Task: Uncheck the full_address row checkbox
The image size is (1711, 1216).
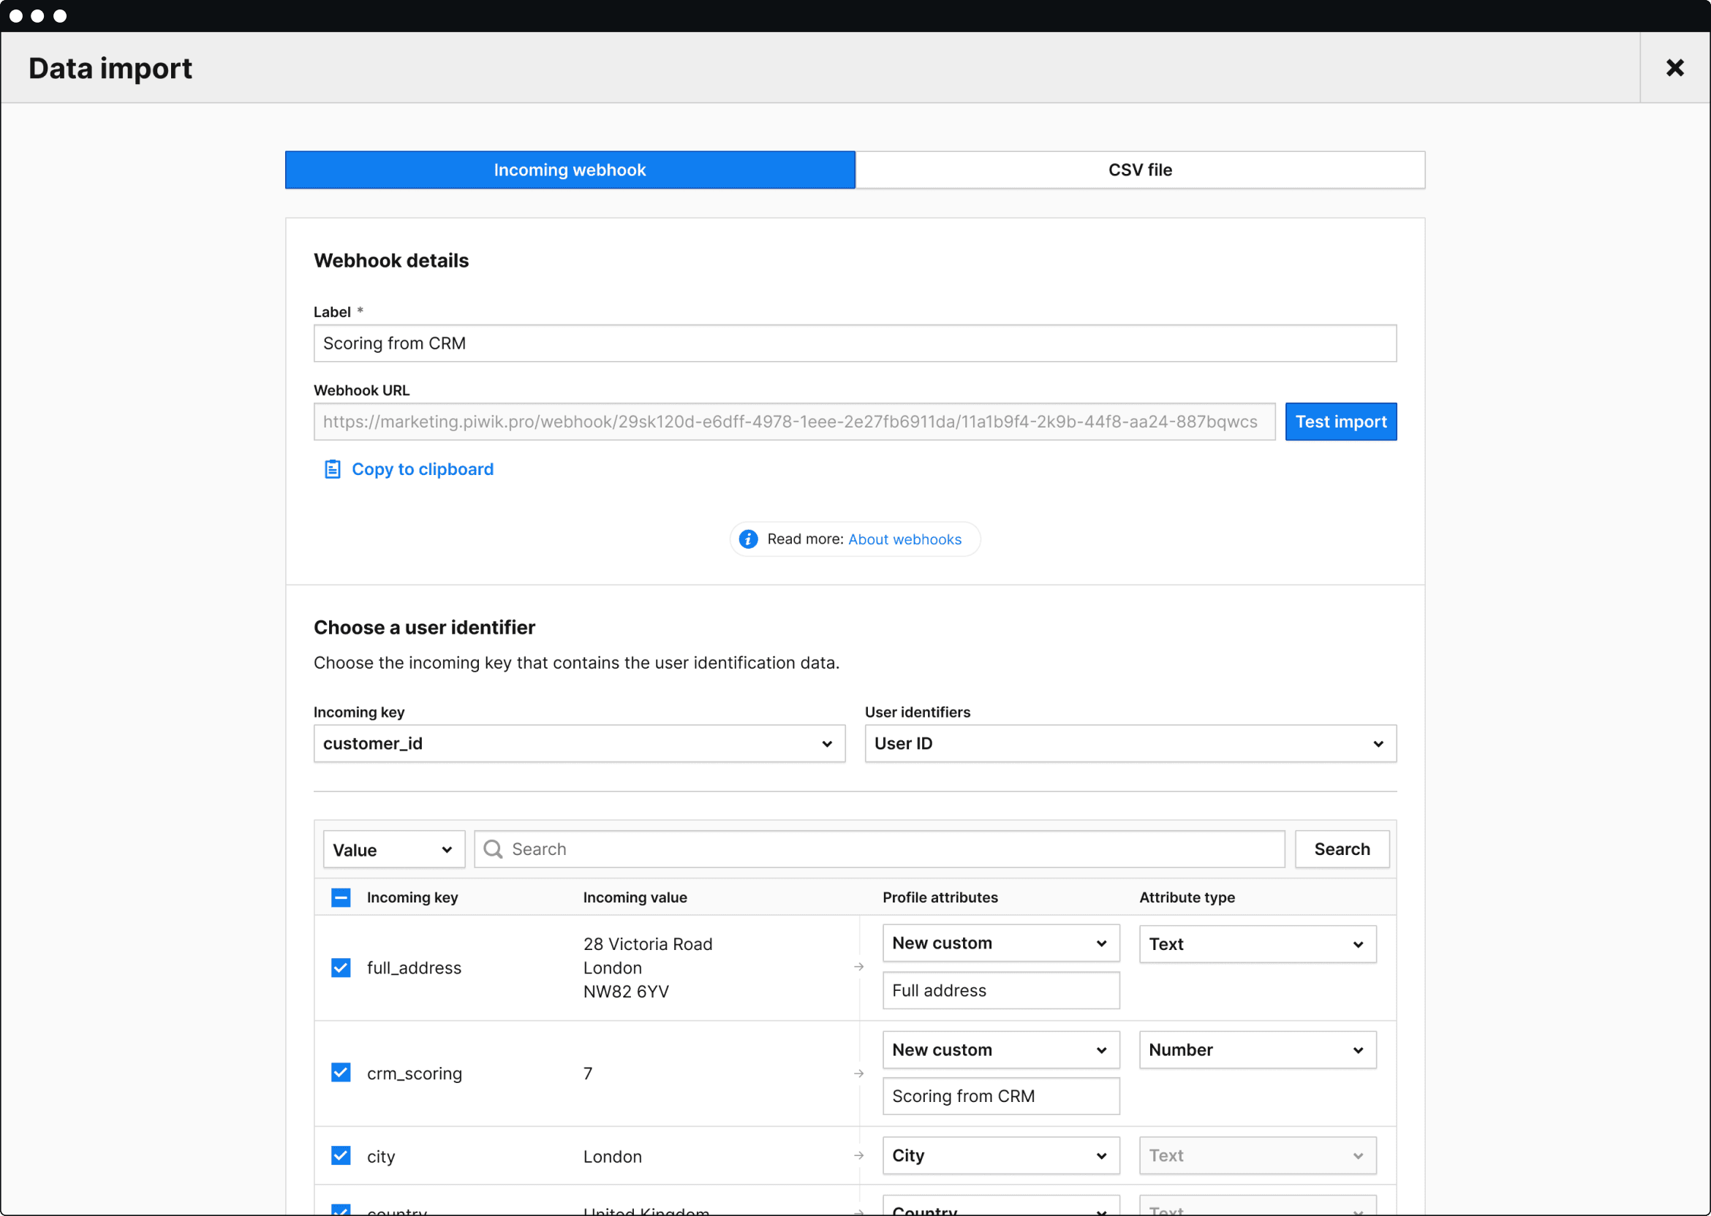Action: (341, 968)
